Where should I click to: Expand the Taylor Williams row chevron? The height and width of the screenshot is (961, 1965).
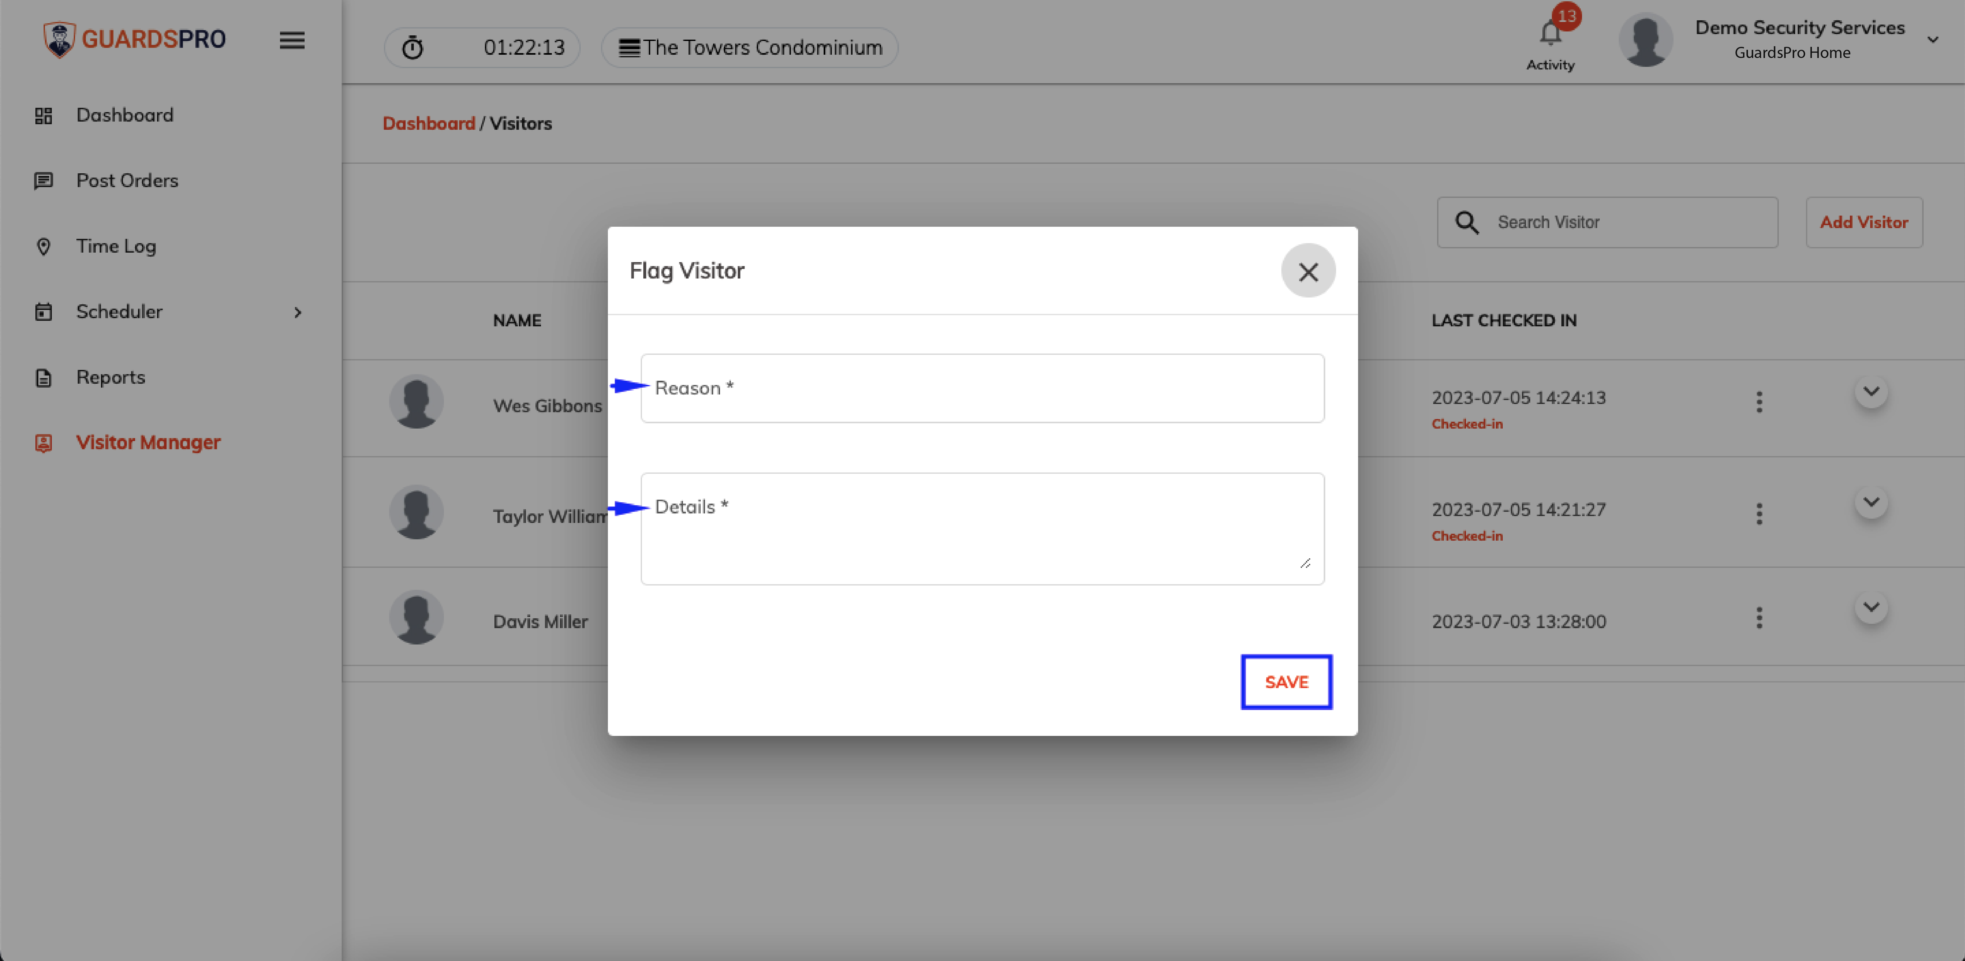pyautogui.click(x=1871, y=502)
